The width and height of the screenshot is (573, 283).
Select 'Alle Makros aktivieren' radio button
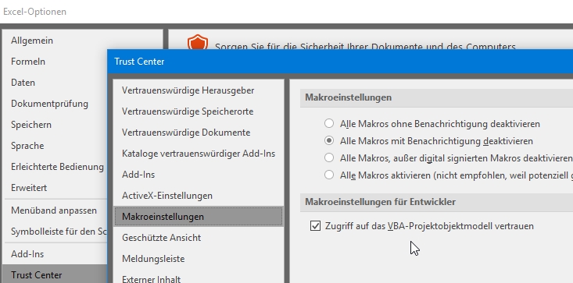pos(329,175)
